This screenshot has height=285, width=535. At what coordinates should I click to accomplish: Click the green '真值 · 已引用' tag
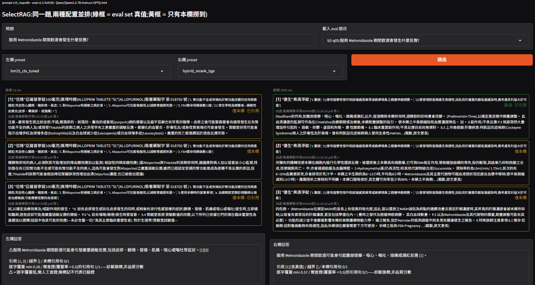[515, 105]
